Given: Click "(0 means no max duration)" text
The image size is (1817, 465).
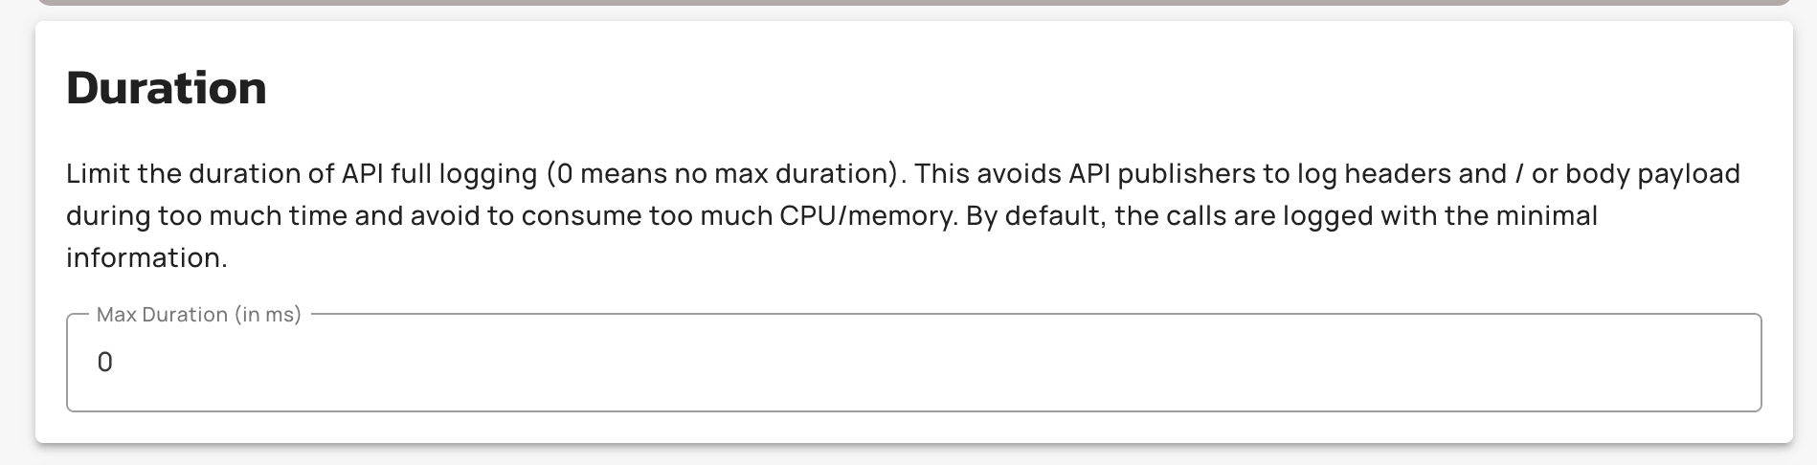Looking at the screenshot, I should click(x=725, y=174).
